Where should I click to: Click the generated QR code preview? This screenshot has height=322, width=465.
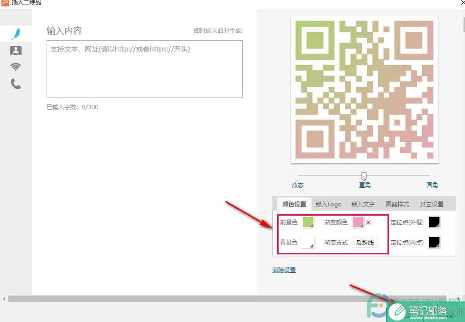364,90
